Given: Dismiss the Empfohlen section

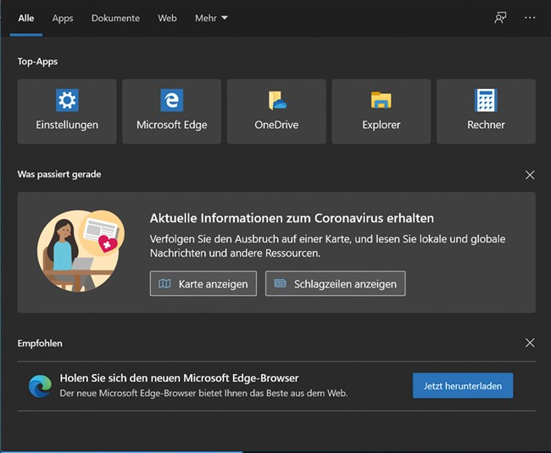Looking at the screenshot, I should (530, 343).
